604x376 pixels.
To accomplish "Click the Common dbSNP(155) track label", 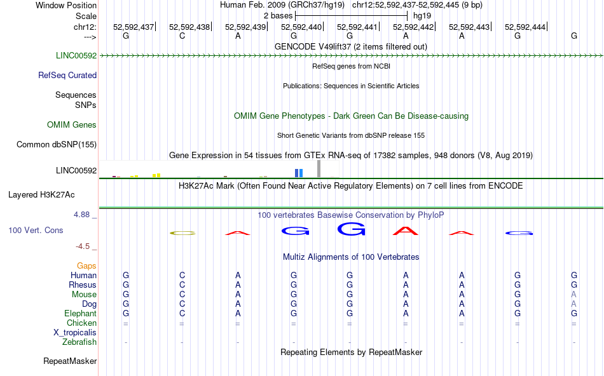I will point(57,144).
